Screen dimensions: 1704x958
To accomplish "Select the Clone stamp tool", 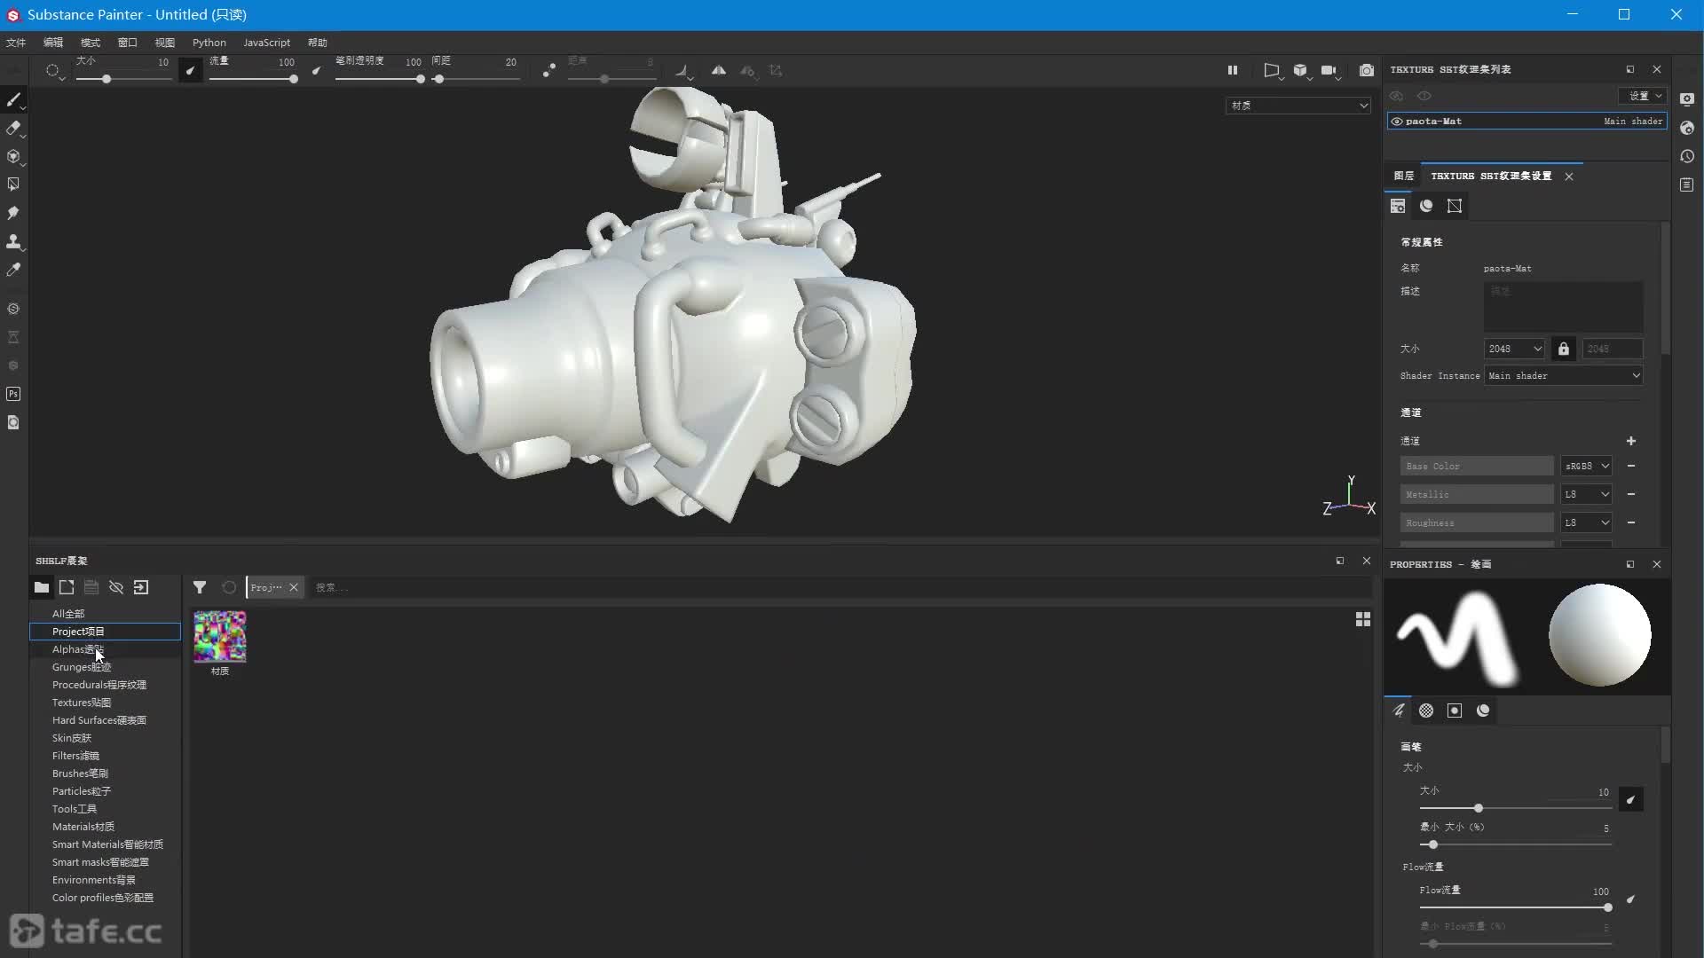I will 13,241.
